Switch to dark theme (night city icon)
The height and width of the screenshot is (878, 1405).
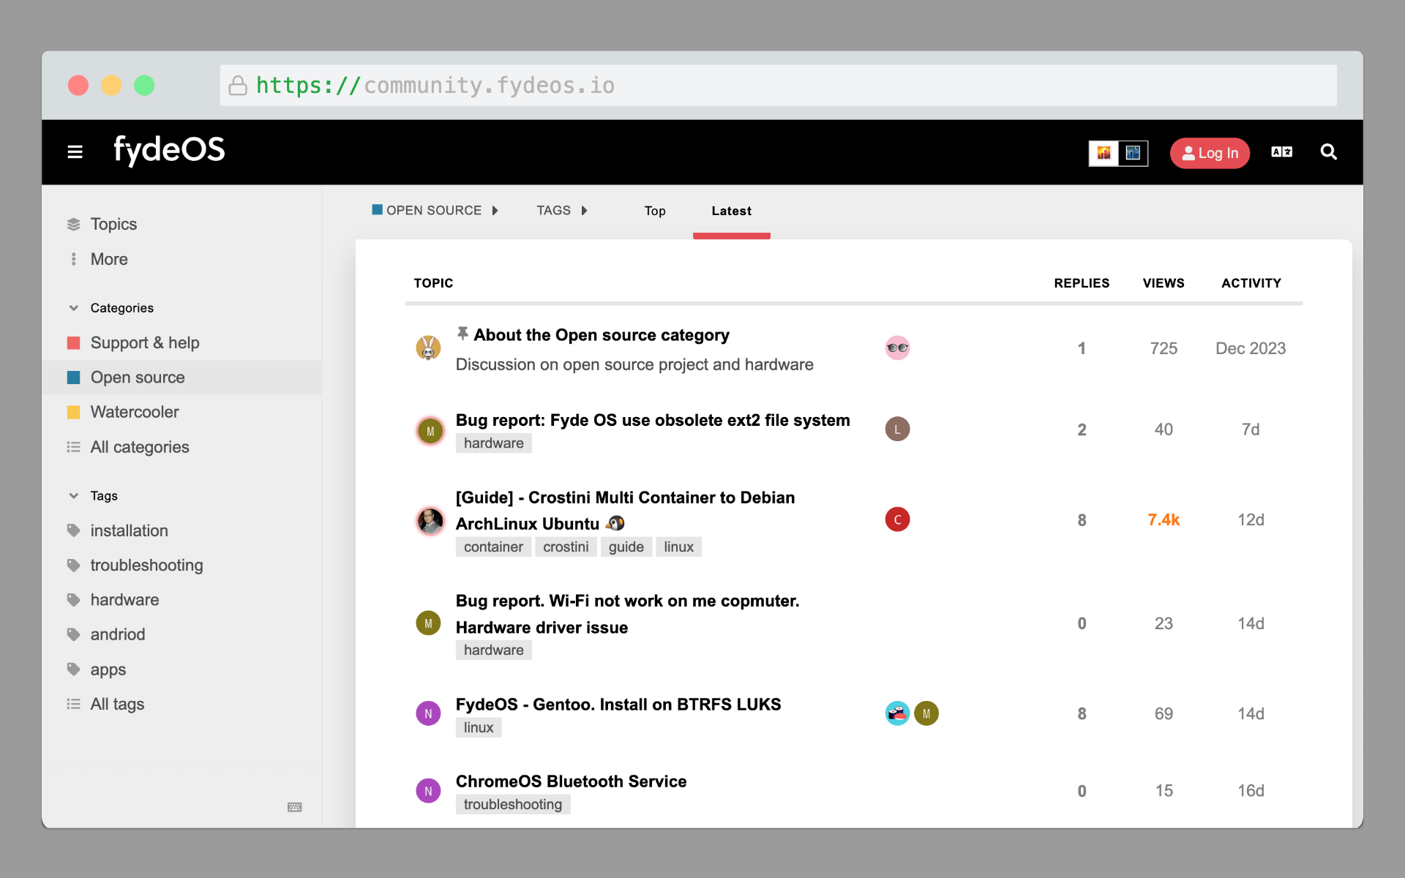click(x=1133, y=153)
